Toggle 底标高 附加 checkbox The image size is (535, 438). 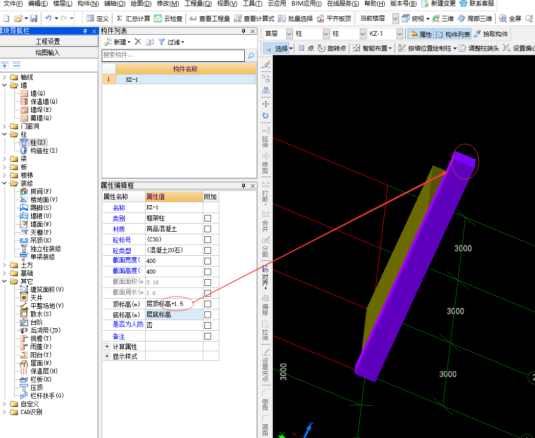(207, 314)
